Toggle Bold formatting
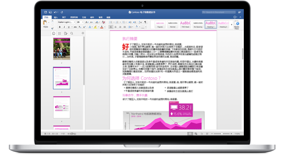The image size is (285, 155). point(60,27)
